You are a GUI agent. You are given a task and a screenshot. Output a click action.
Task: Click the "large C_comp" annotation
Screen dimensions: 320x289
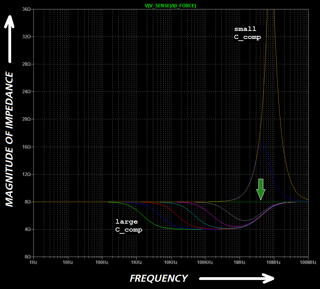tap(129, 226)
